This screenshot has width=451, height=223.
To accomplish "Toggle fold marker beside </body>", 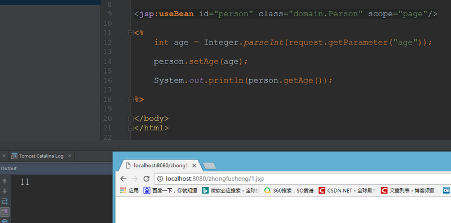I will click(131, 119).
